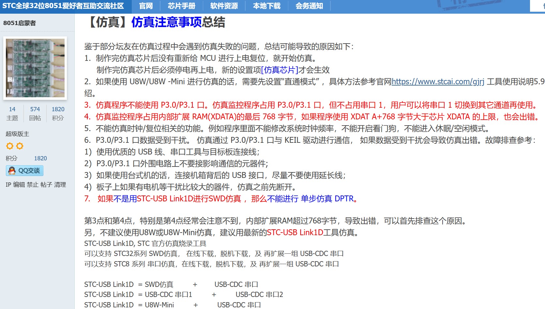Click the circuit board avatar image
This screenshot has height=309, width=545.
[35, 68]
